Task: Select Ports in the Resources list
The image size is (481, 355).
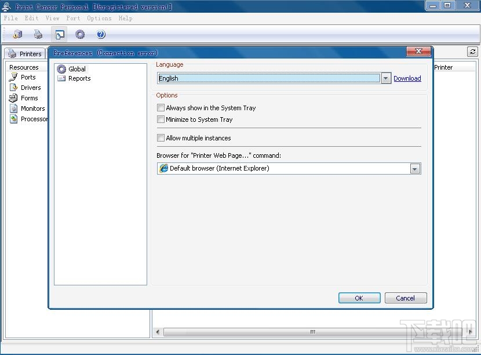Action: pos(28,77)
